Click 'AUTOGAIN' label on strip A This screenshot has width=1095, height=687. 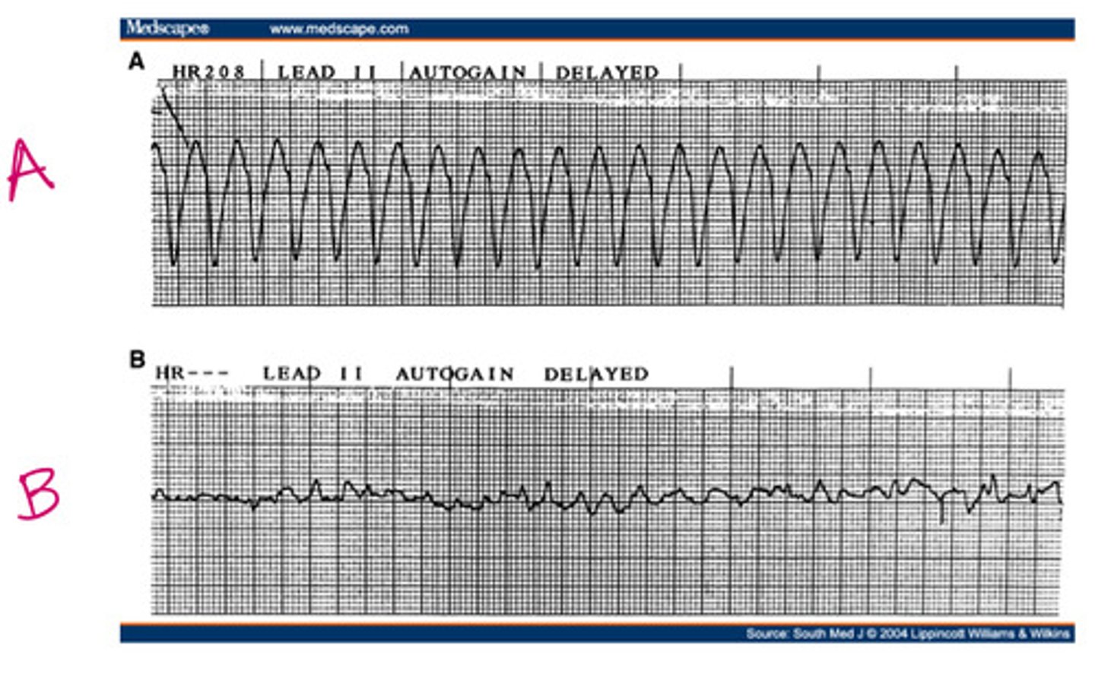pos(468,72)
